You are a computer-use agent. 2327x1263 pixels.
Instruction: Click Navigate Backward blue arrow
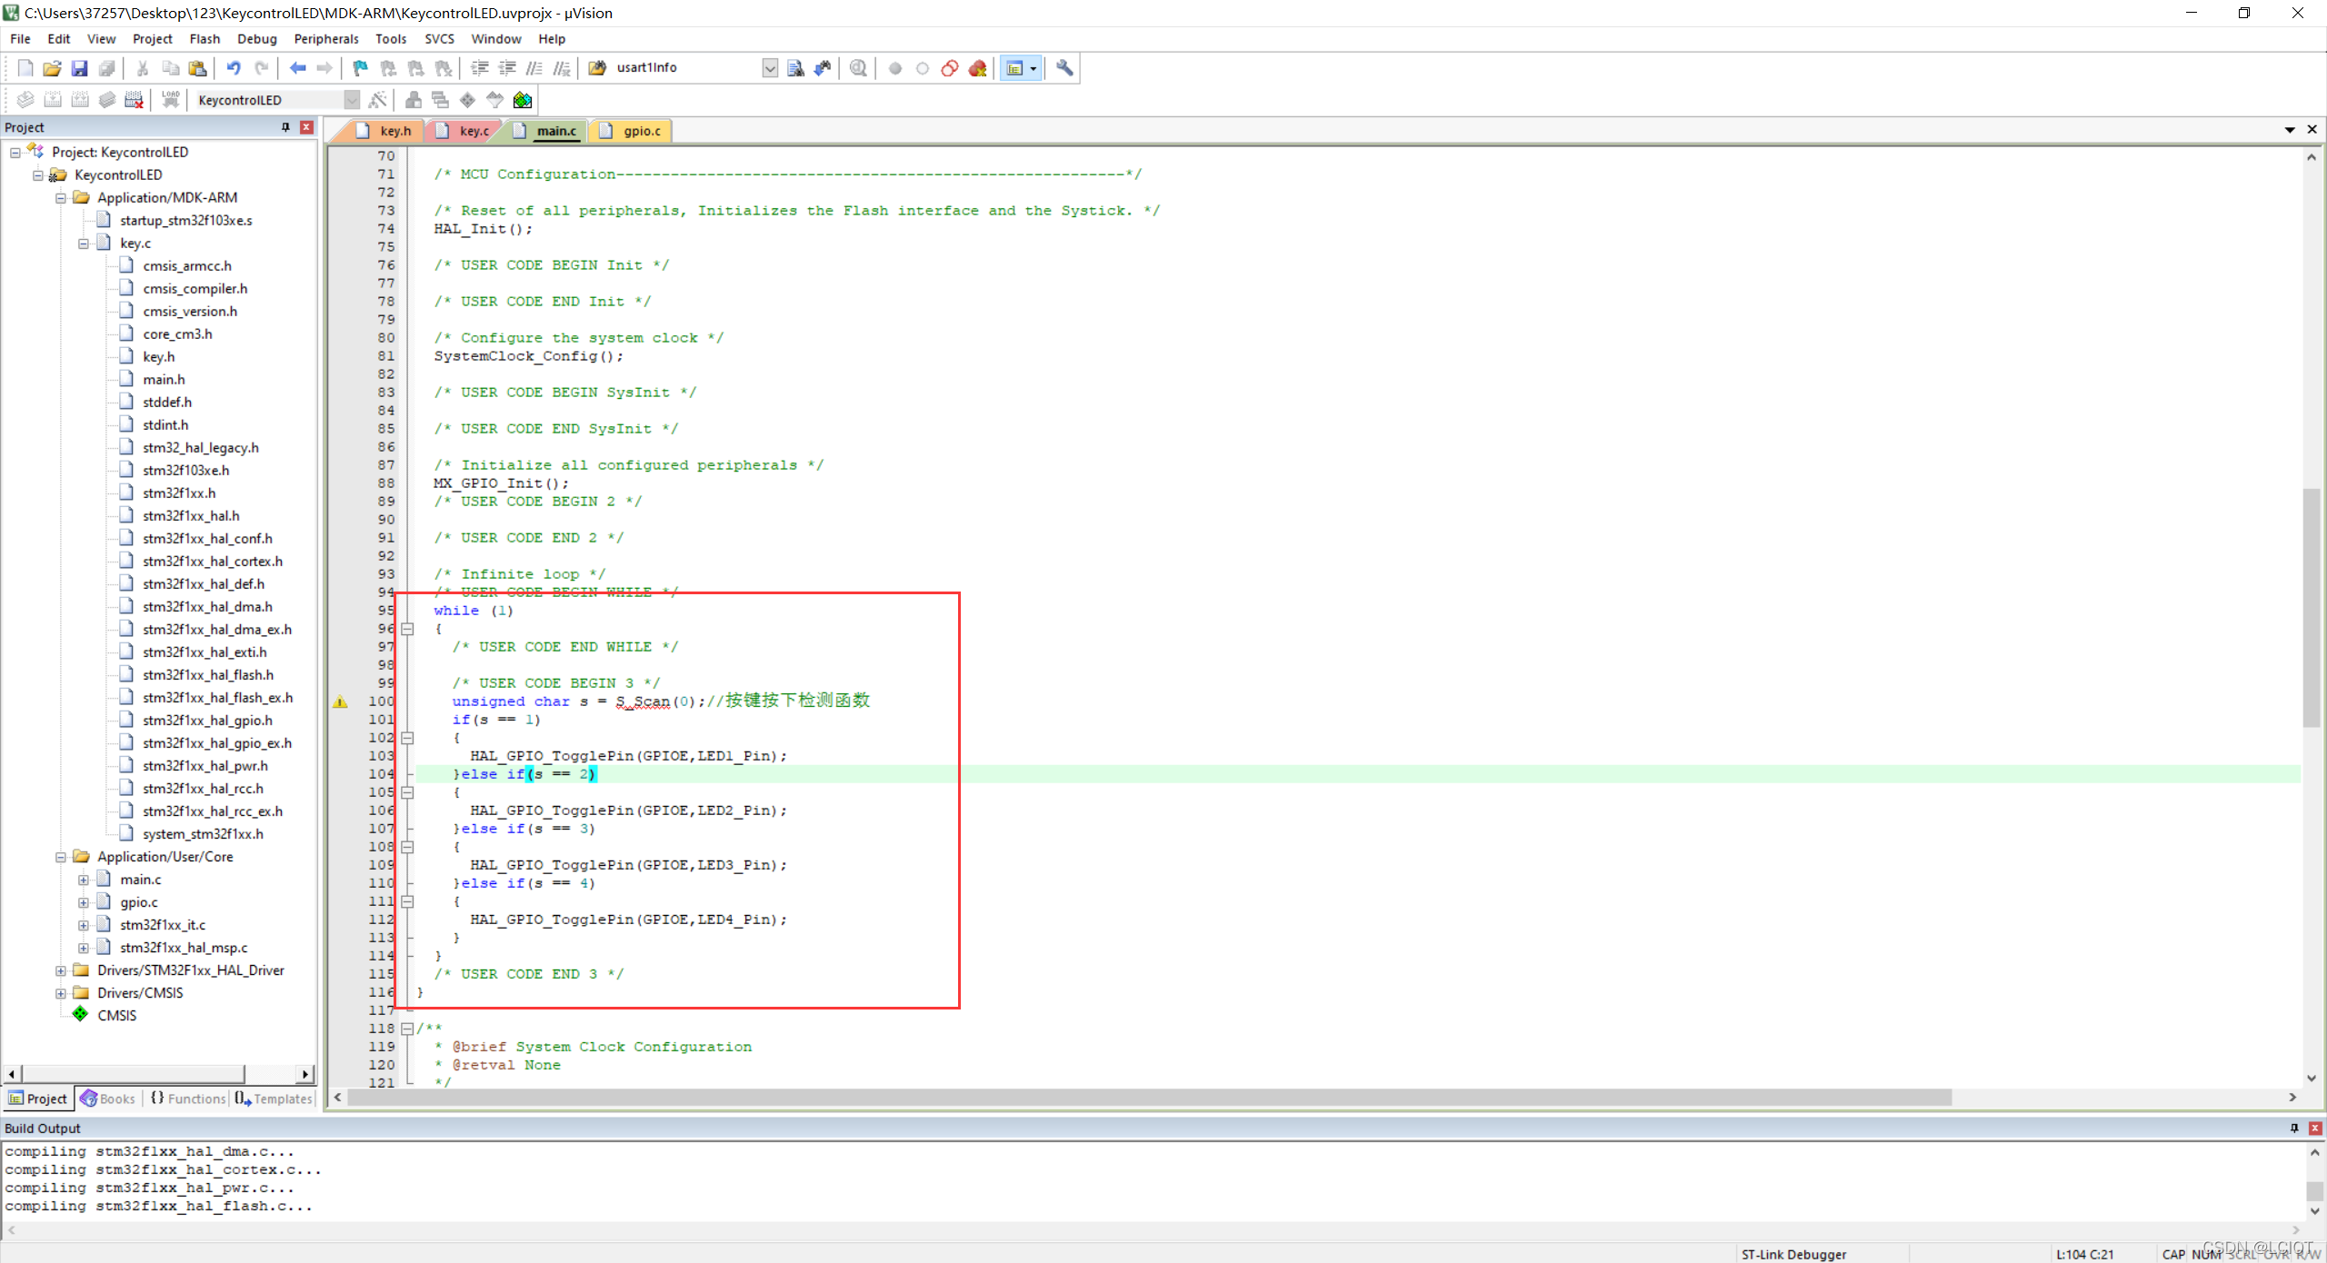(297, 68)
